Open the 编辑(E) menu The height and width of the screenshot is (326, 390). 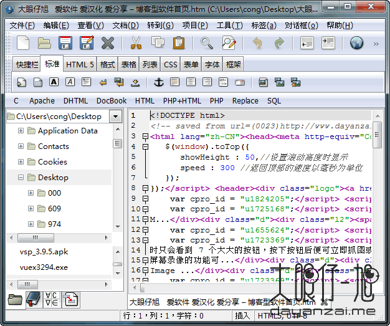56,26
